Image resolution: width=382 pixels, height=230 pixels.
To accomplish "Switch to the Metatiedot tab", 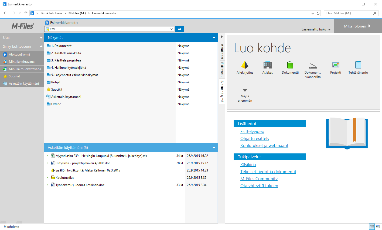I will pyautogui.click(x=222, y=51).
